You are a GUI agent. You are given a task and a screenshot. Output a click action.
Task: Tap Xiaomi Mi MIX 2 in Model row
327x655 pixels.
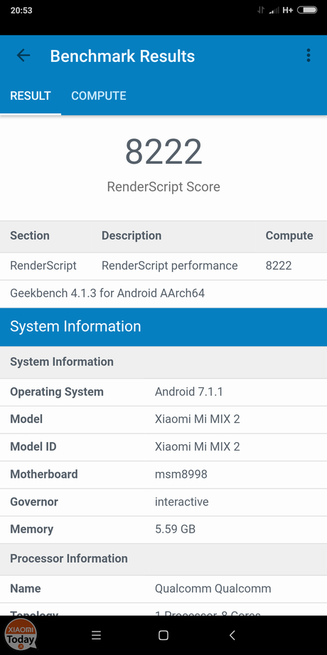(198, 419)
